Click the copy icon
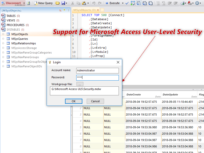Image resolution: width=204 pixels, height=153 pixels. click(78, 3)
